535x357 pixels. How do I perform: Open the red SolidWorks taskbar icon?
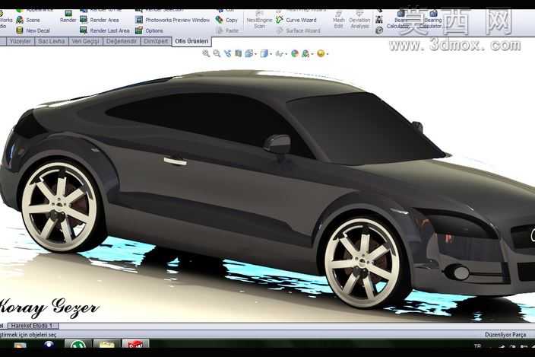click(x=135, y=344)
